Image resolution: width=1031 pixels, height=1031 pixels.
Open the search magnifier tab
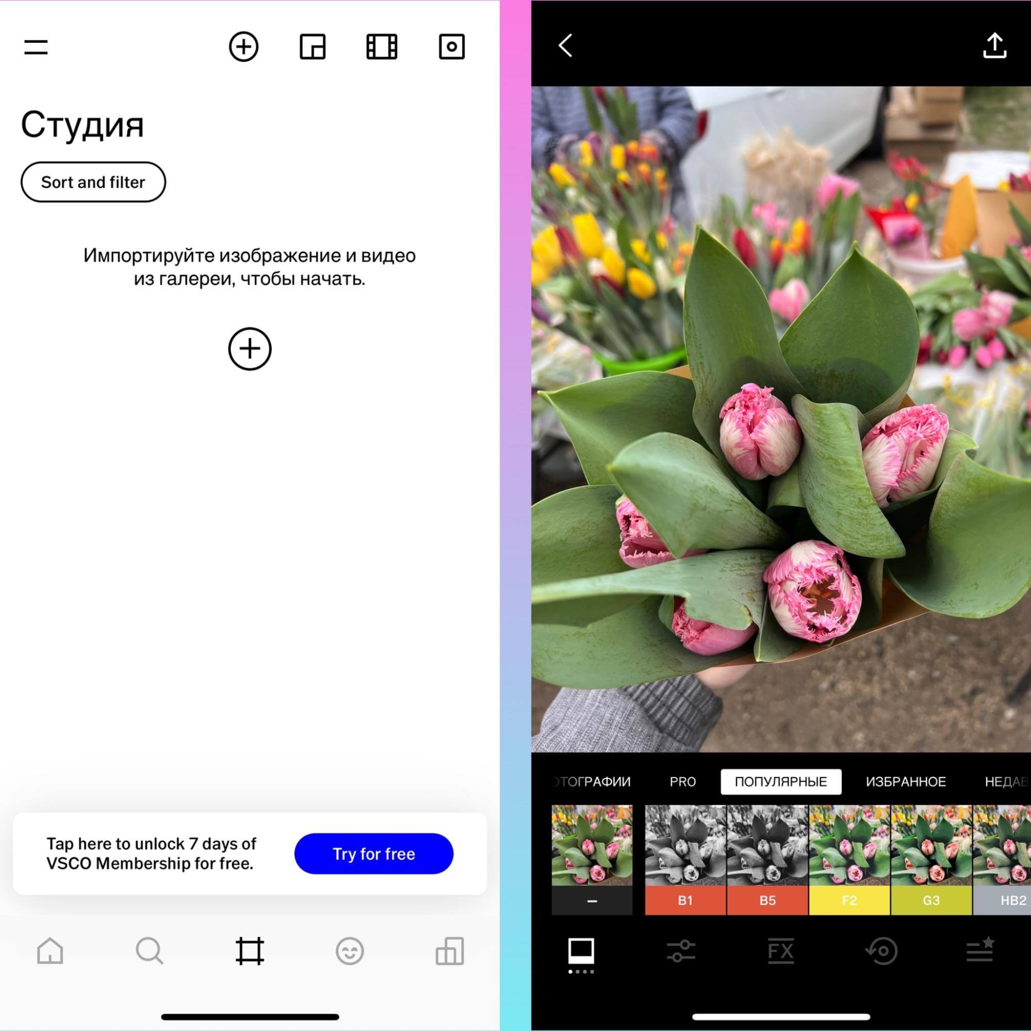150,951
